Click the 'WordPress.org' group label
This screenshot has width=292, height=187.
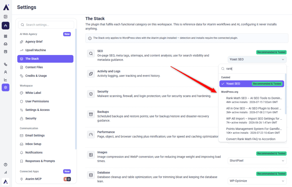[230, 92]
